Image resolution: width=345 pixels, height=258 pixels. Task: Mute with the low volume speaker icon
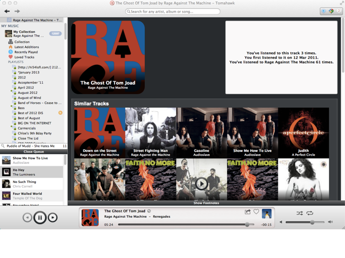point(281,222)
